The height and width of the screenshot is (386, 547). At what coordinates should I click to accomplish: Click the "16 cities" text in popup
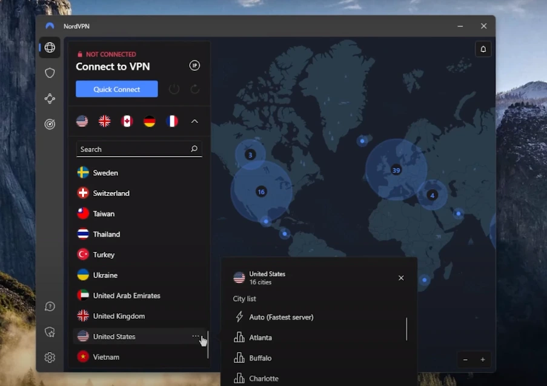pyautogui.click(x=260, y=282)
